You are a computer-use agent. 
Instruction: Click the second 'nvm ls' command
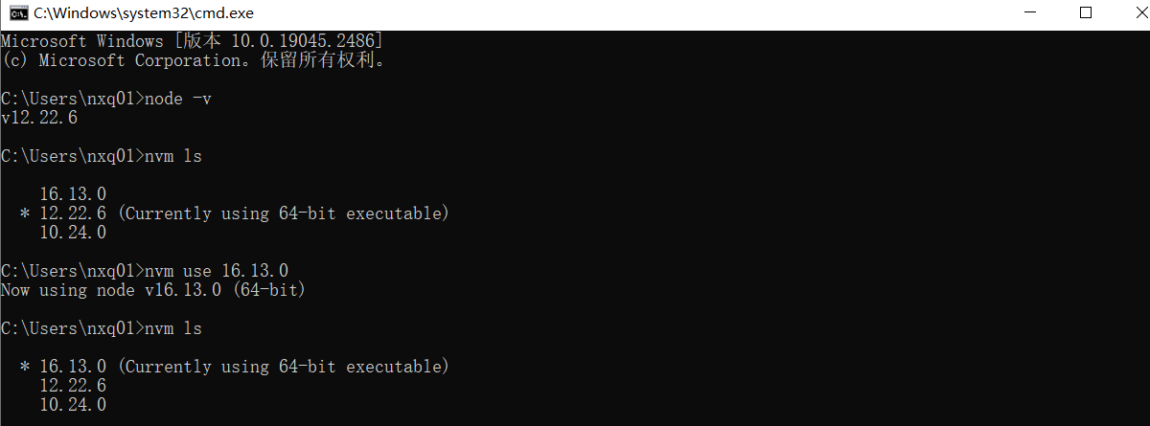(172, 328)
